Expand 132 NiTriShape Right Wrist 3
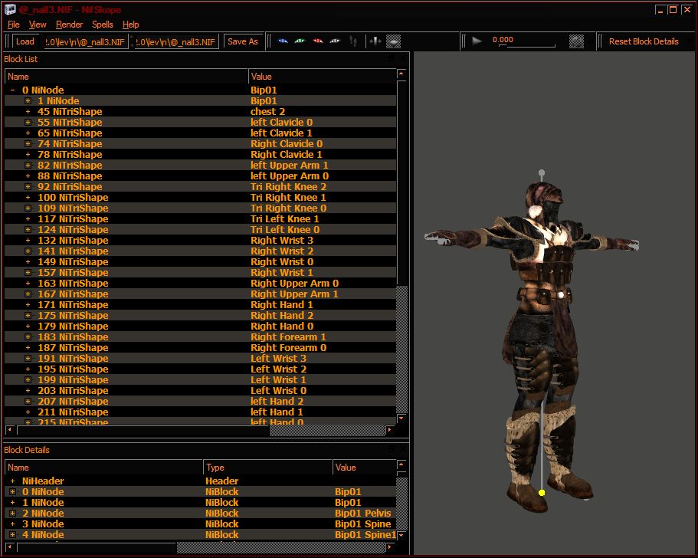698x558 pixels. pos(28,240)
